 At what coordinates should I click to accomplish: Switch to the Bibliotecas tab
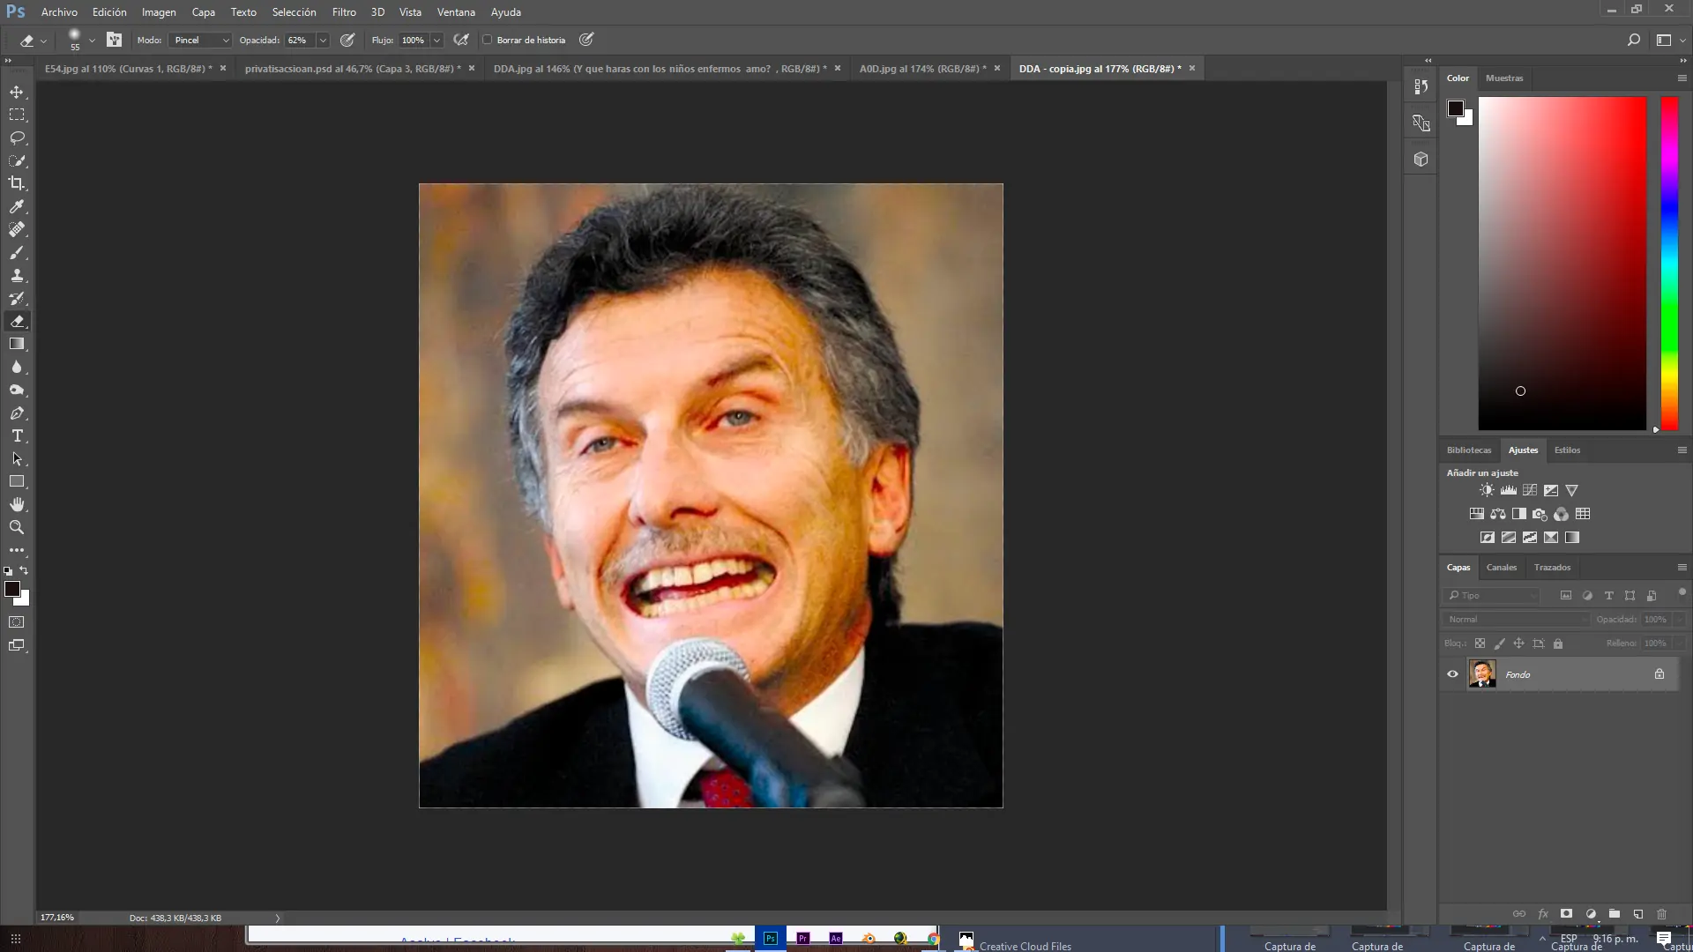[x=1468, y=450]
